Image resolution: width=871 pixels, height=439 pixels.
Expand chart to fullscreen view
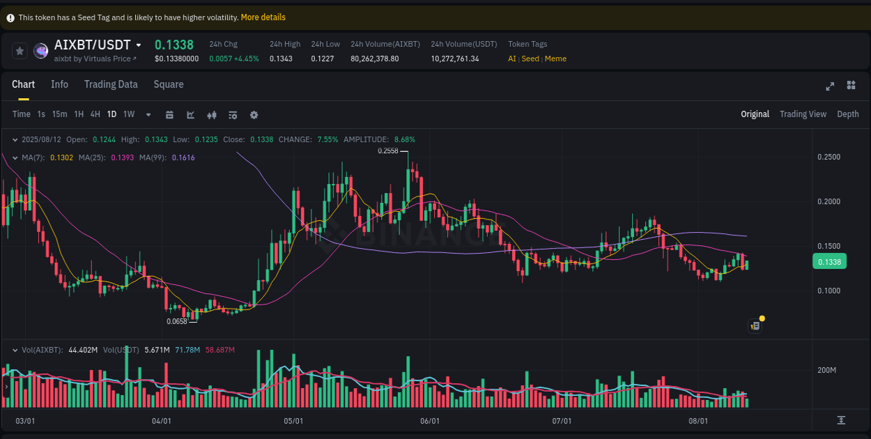tap(829, 86)
